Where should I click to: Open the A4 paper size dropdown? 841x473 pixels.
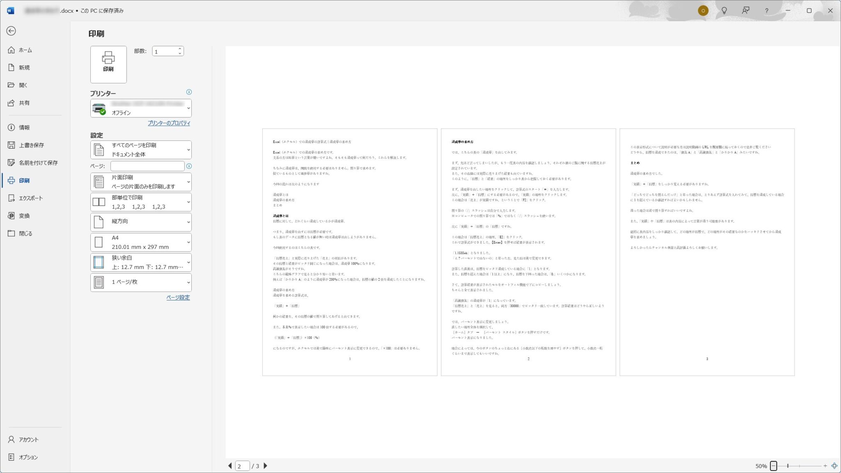pos(141,242)
